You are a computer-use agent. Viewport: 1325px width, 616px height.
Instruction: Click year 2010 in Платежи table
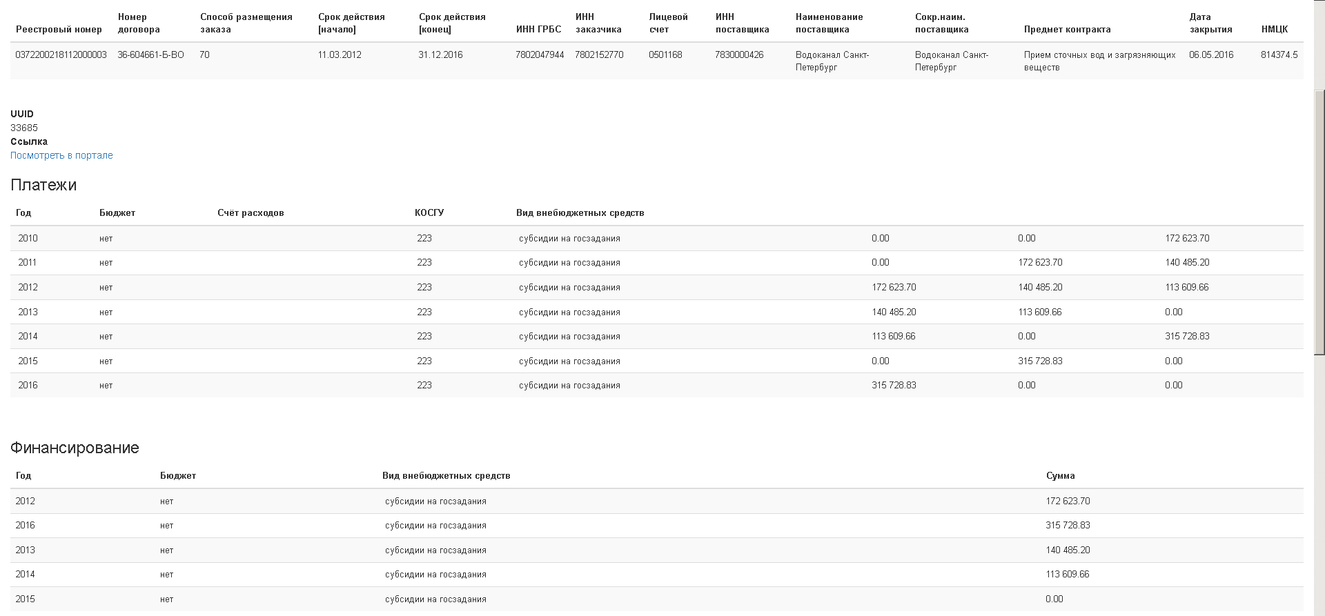coord(28,238)
